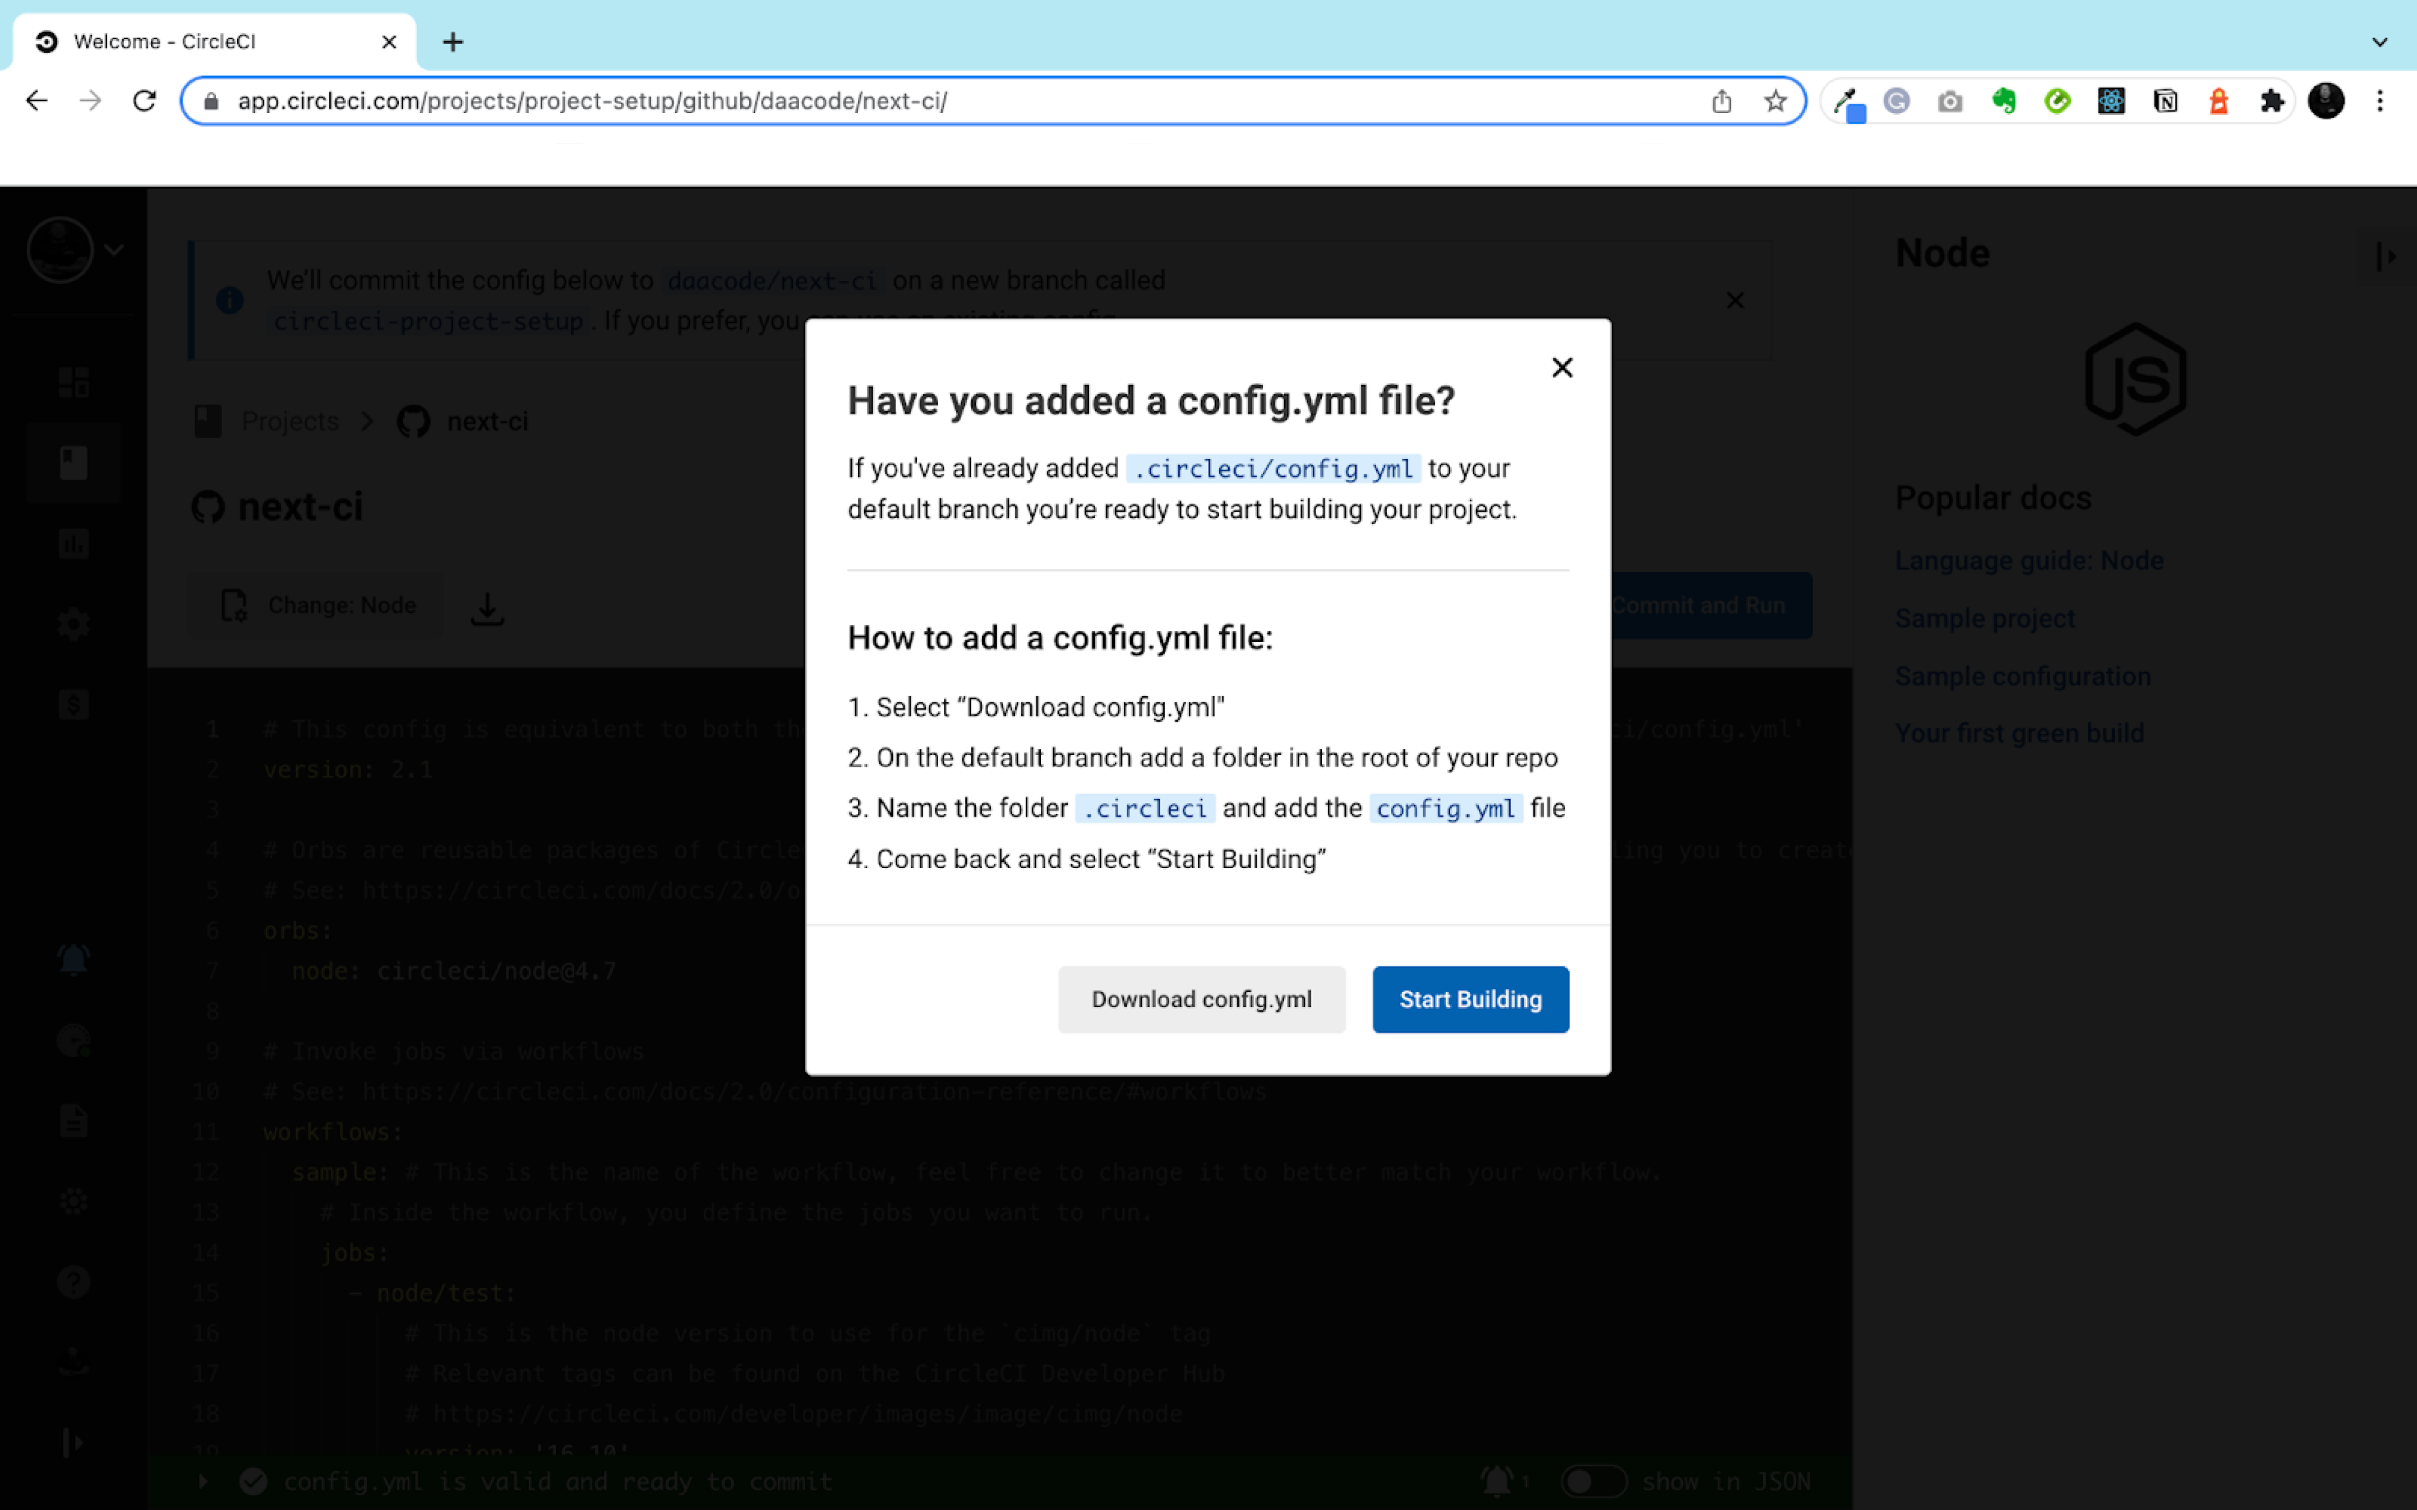Close the config.yml dialog with X
The image size is (2417, 1510).
[1562, 368]
